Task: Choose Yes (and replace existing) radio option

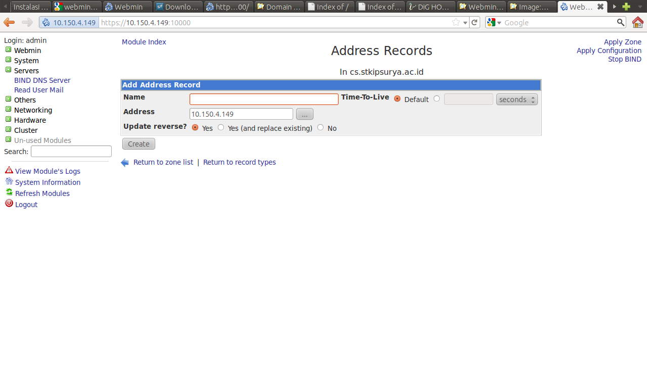Action: (221, 127)
